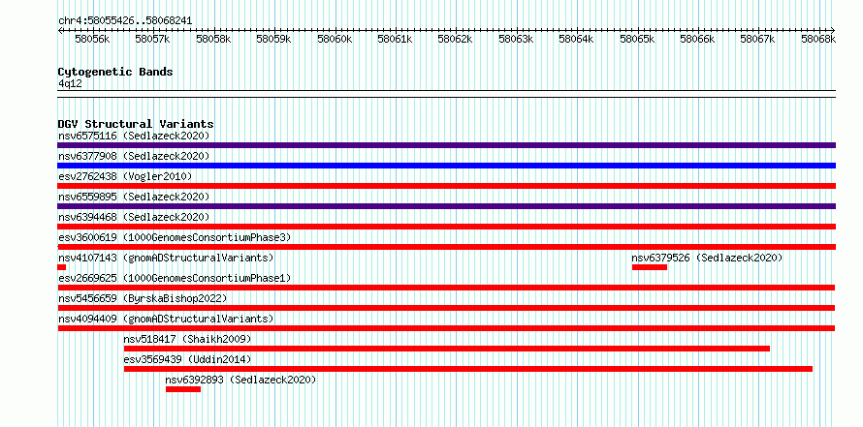The width and height of the screenshot is (863, 427).
Task: Select the nsv5456659 variant bar
Action: click(446, 308)
